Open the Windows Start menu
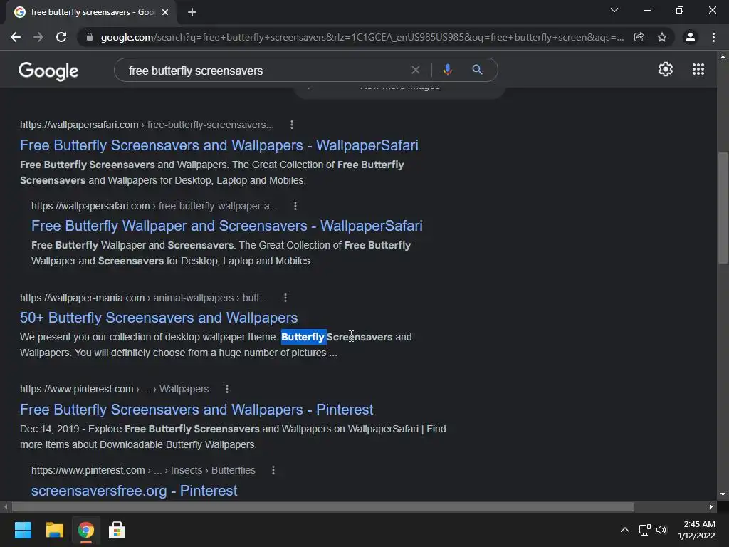The width and height of the screenshot is (729, 547). (23, 530)
